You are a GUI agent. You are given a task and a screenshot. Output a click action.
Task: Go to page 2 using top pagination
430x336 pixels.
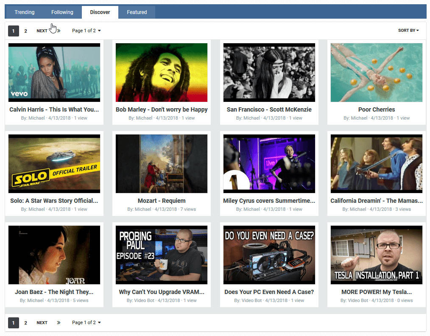(x=25, y=31)
